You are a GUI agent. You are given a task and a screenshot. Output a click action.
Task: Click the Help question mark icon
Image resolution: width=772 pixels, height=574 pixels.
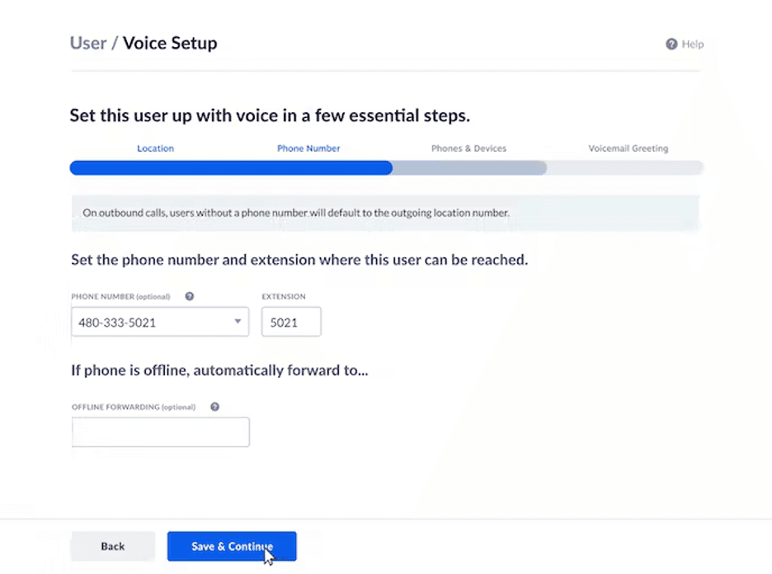[x=671, y=45]
